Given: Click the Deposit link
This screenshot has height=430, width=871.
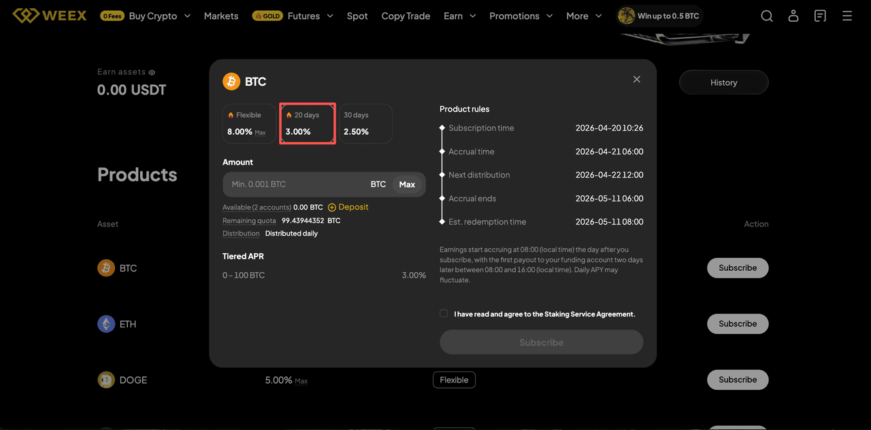Looking at the screenshot, I should pos(353,208).
